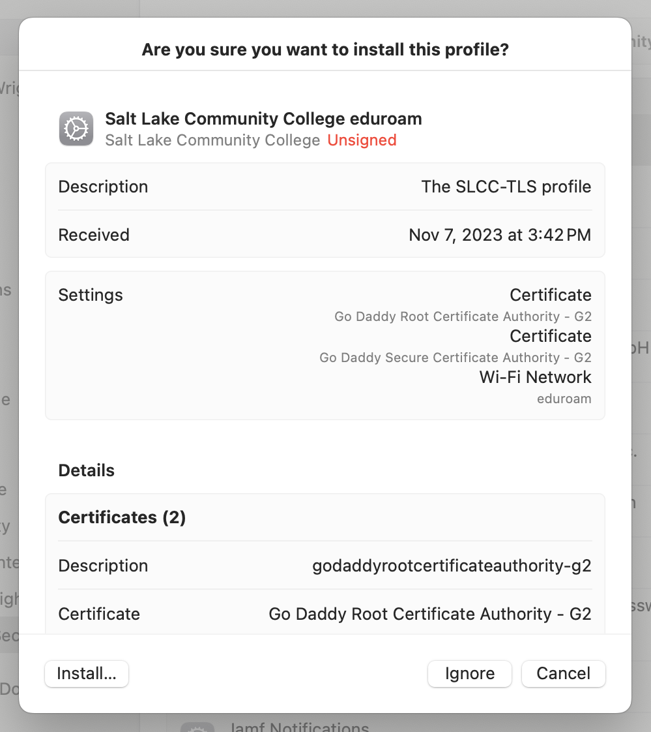Select Go Daddy Root Certificate Authority settings entry
651x732 pixels.
[463, 316]
